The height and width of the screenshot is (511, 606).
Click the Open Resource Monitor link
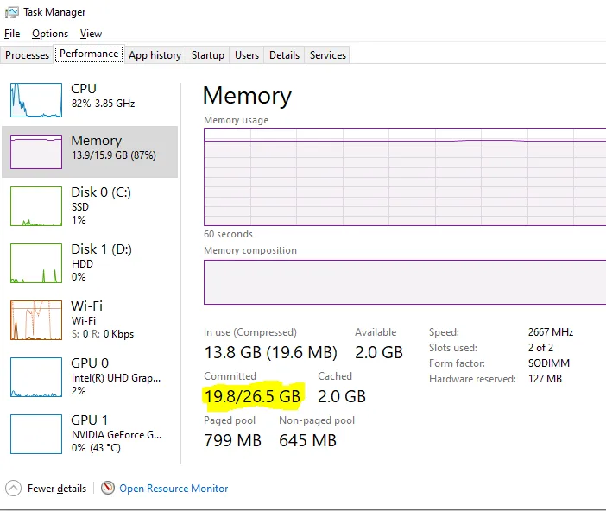coord(174,489)
